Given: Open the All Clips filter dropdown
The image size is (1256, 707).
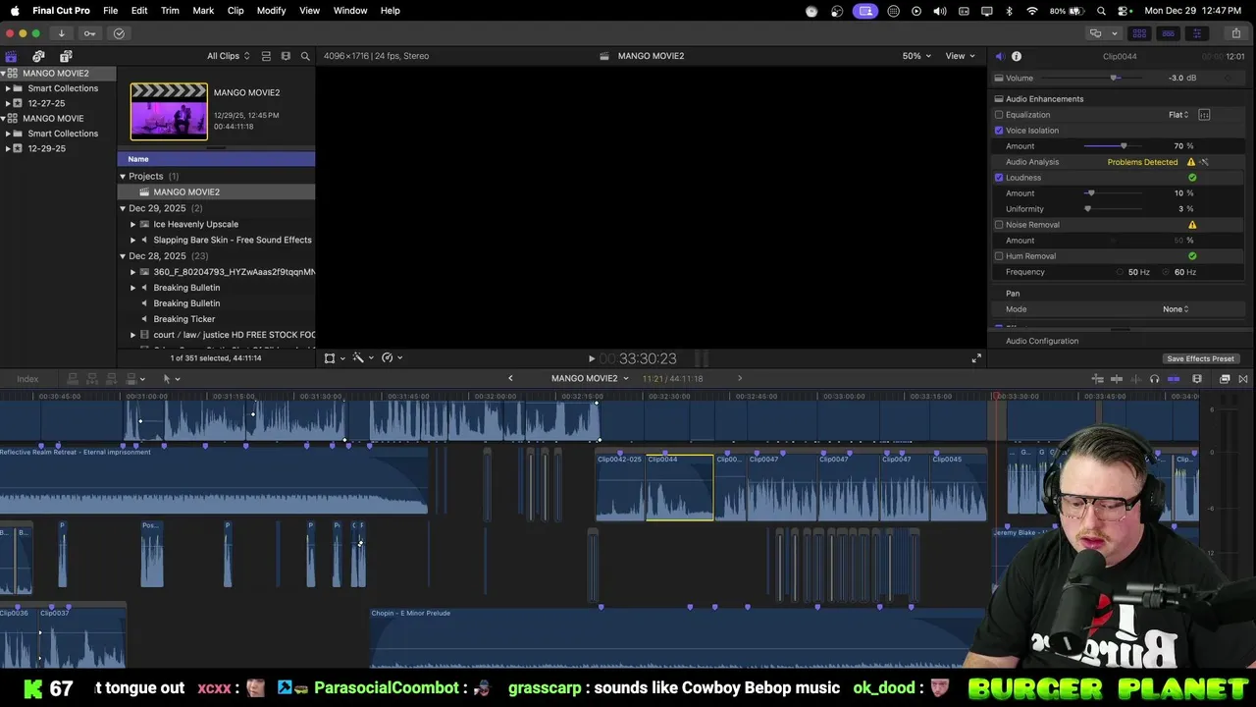Looking at the screenshot, I should [228, 56].
